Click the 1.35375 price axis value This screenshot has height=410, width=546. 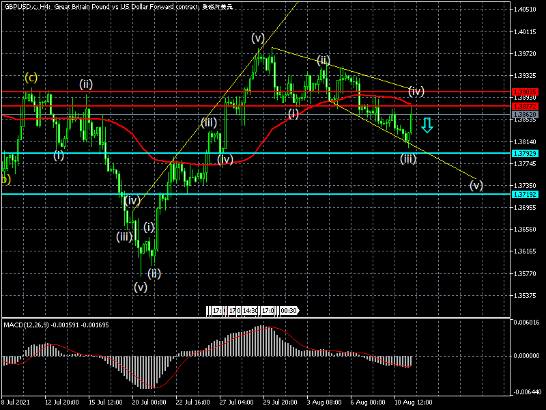(525, 296)
